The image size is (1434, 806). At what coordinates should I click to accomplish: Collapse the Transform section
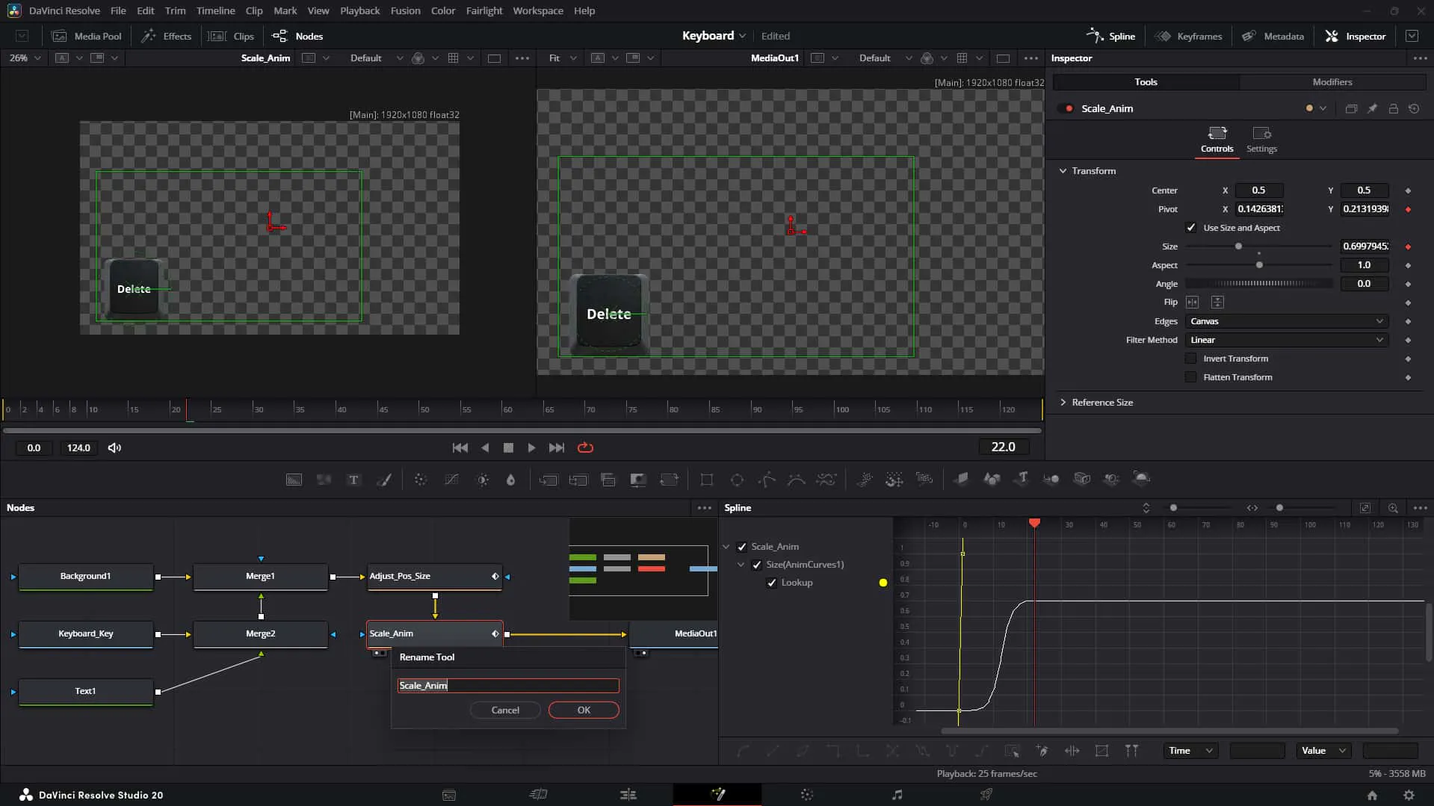point(1063,171)
